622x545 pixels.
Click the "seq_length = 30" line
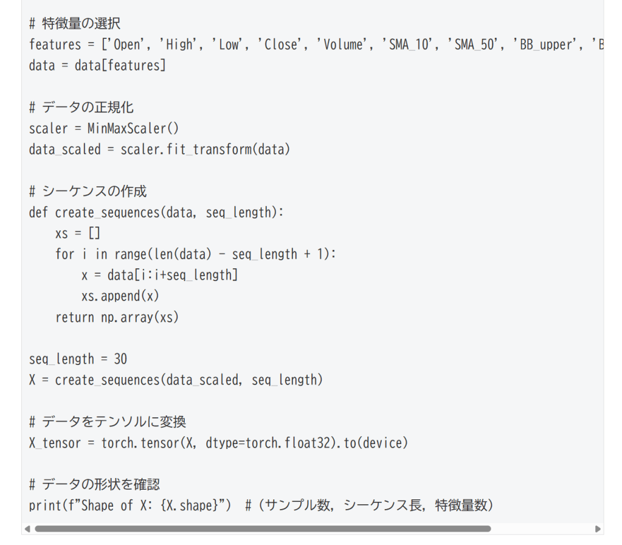[x=78, y=359]
